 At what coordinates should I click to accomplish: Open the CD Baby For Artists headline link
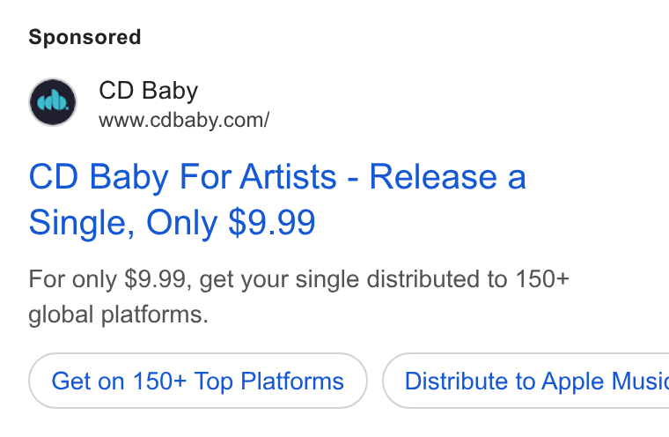click(x=277, y=199)
